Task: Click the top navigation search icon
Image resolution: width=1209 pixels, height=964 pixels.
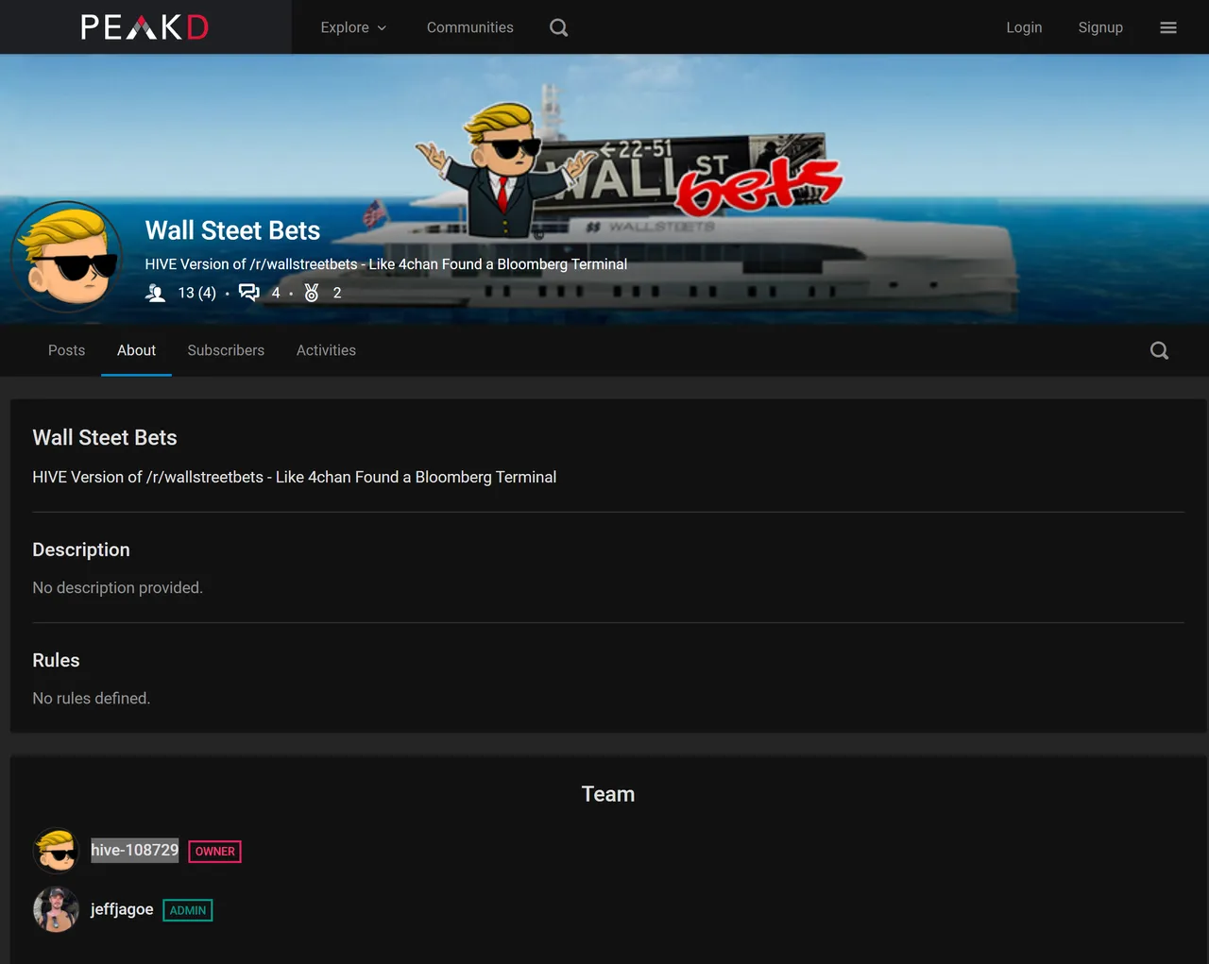Action: [559, 27]
